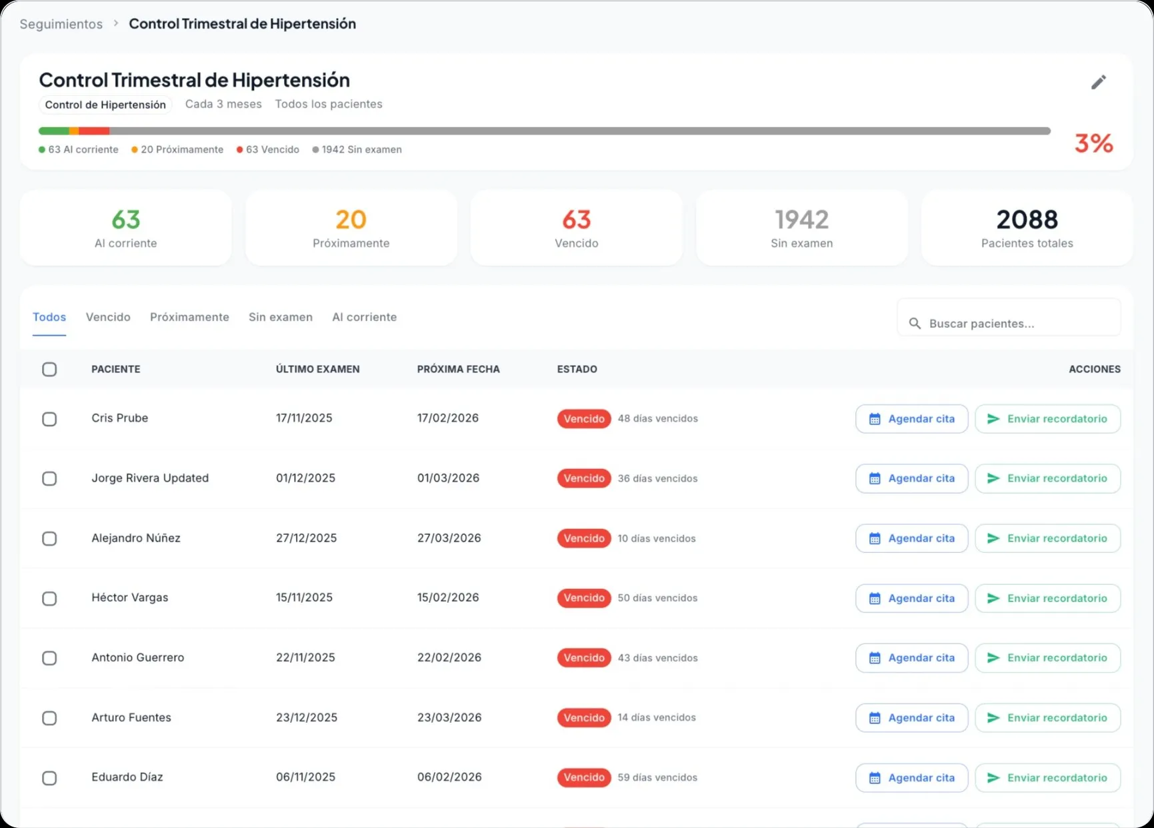Click calendar icon in Alejandro Núñez row

tap(875, 538)
